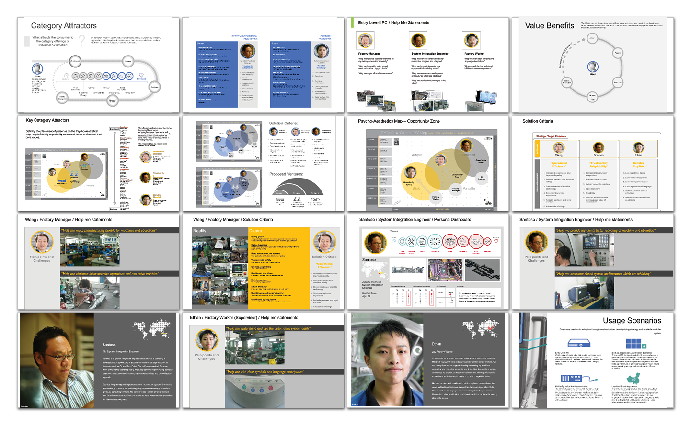Open the Ethan Factory Worker Help me statements slide
Screen dimensions: 691x425
point(263,360)
